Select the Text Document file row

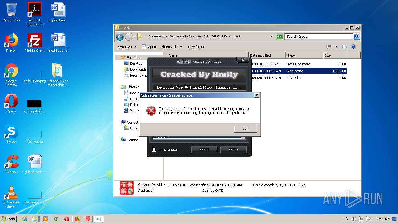click(x=298, y=64)
